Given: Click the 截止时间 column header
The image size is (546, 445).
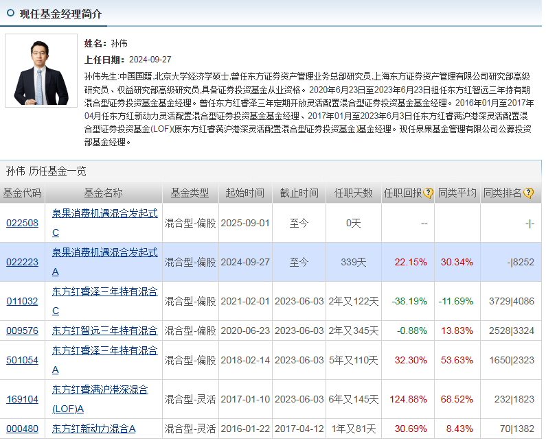Looking at the screenshot, I should click(x=299, y=193).
